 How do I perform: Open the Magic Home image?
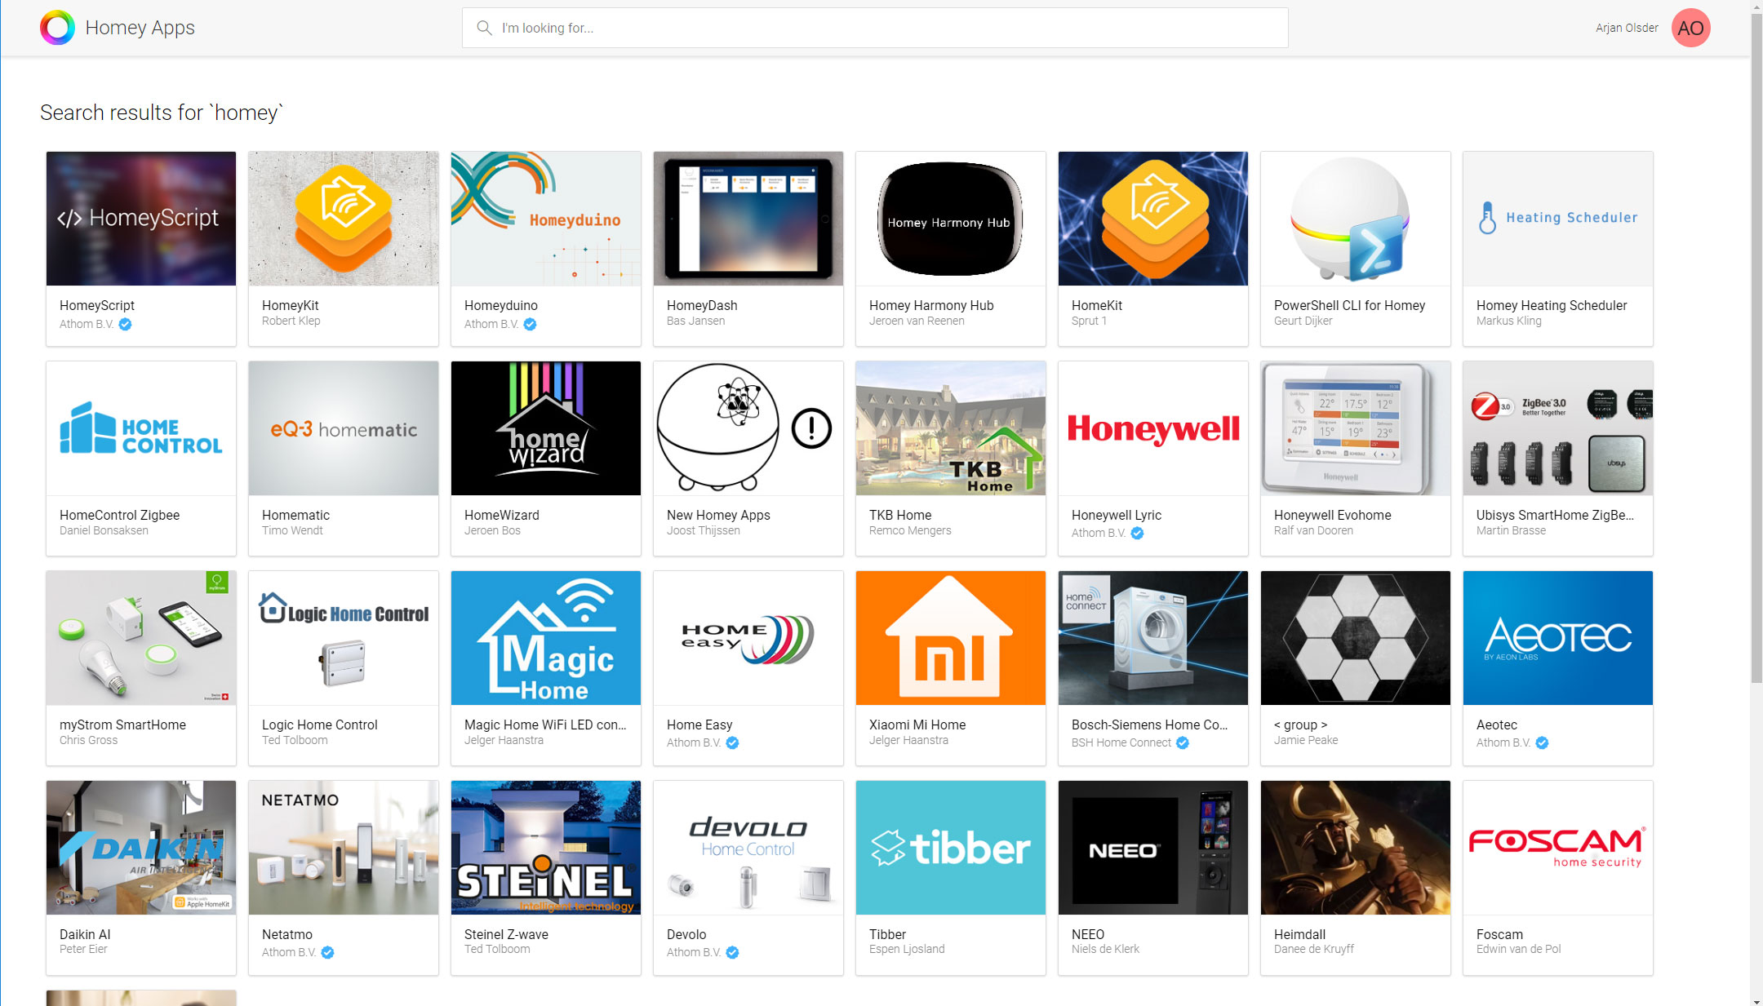(546, 638)
